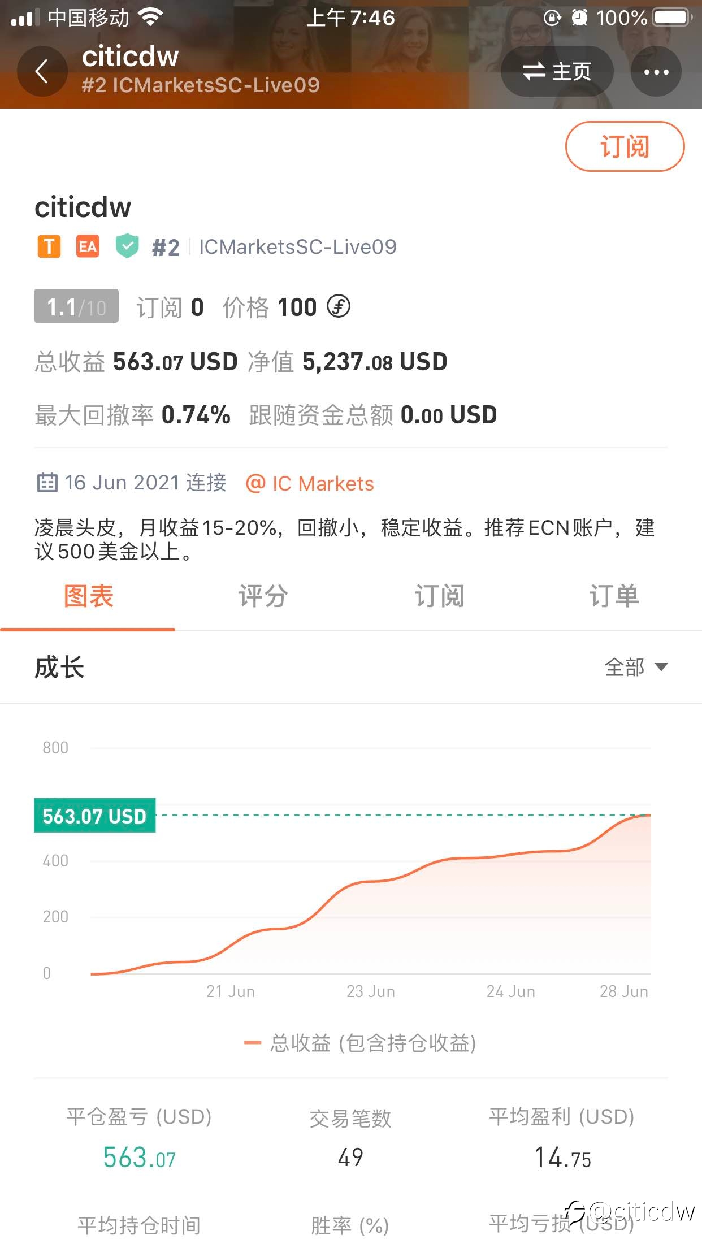Image resolution: width=702 pixels, height=1248 pixels.
Task: Tap the 交易笔数 49 statistic
Action: click(x=350, y=1138)
